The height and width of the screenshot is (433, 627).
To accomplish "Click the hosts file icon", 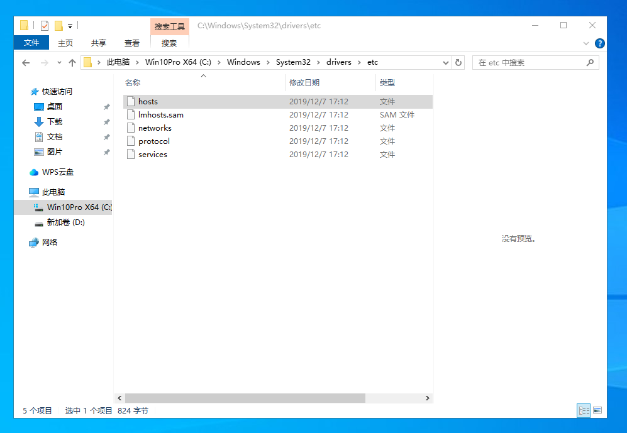I will (131, 101).
